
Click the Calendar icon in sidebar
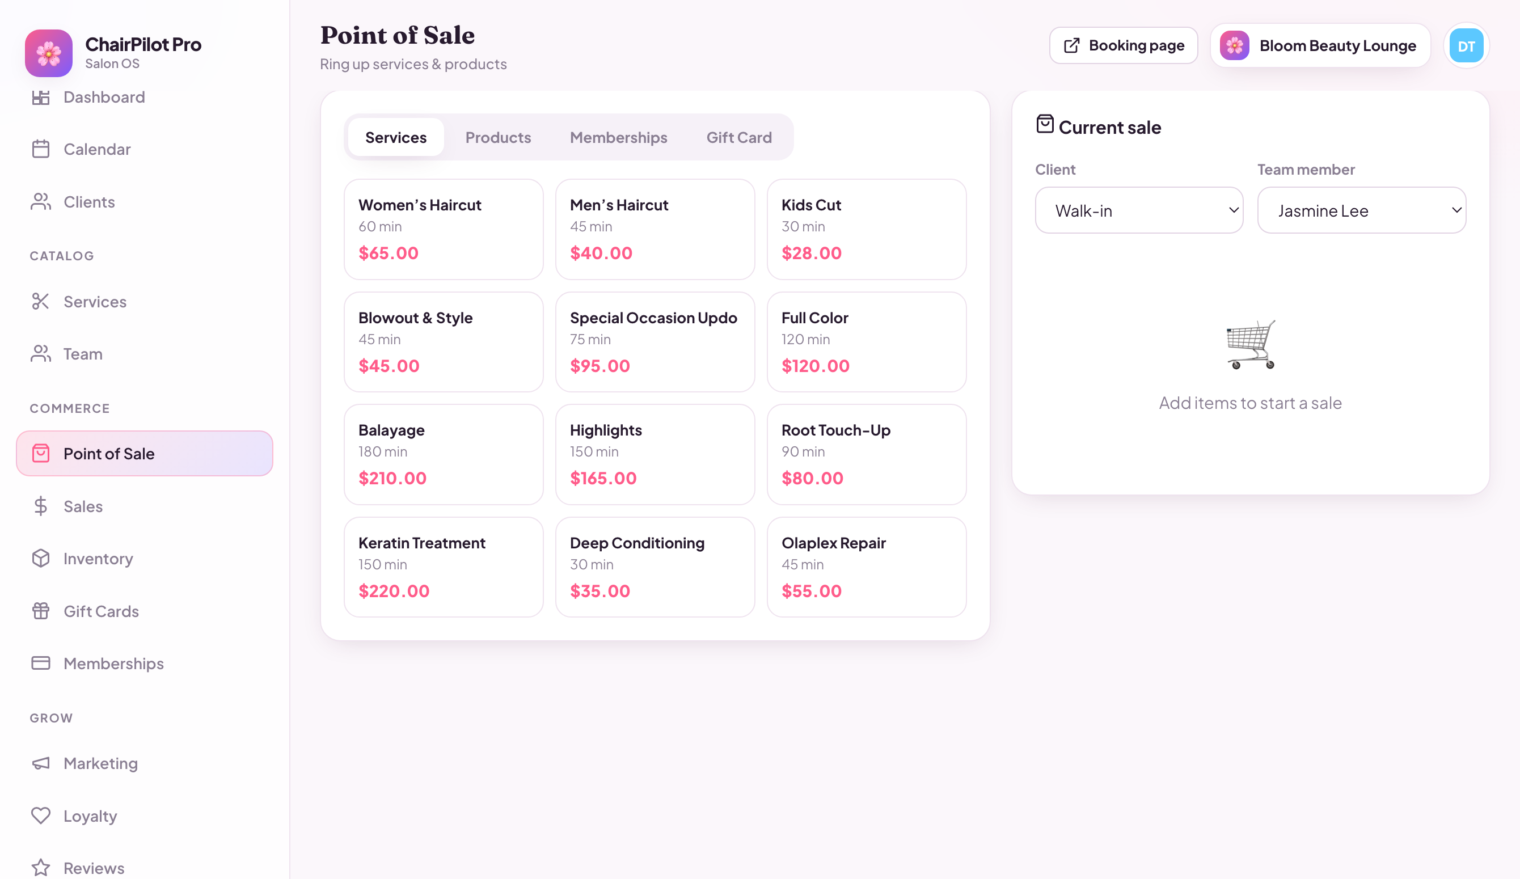coord(40,149)
